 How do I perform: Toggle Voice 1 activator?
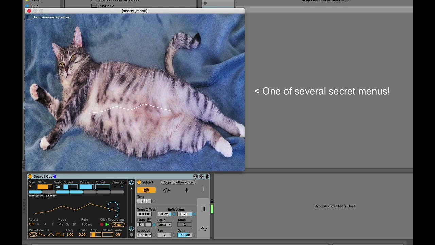139,182
